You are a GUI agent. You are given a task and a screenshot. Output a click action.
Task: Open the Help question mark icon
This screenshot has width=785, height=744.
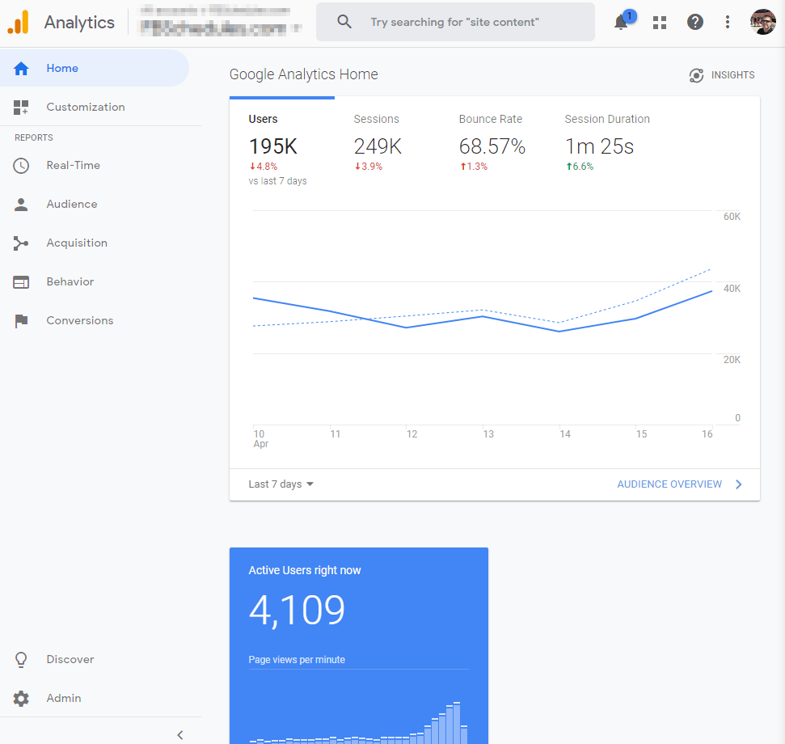[x=695, y=22]
